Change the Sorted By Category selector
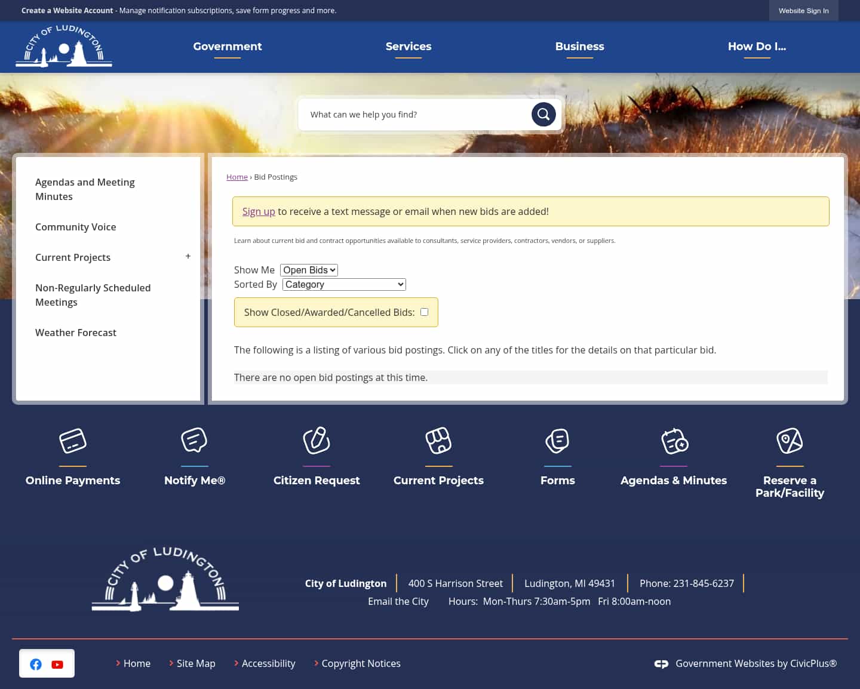 (x=343, y=284)
